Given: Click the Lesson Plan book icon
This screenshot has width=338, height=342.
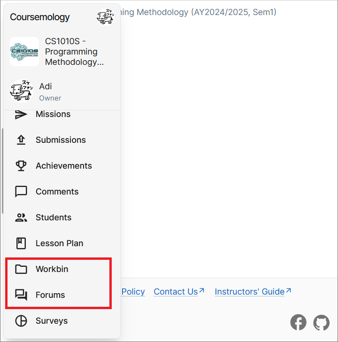Looking at the screenshot, I should pyautogui.click(x=21, y=243).
